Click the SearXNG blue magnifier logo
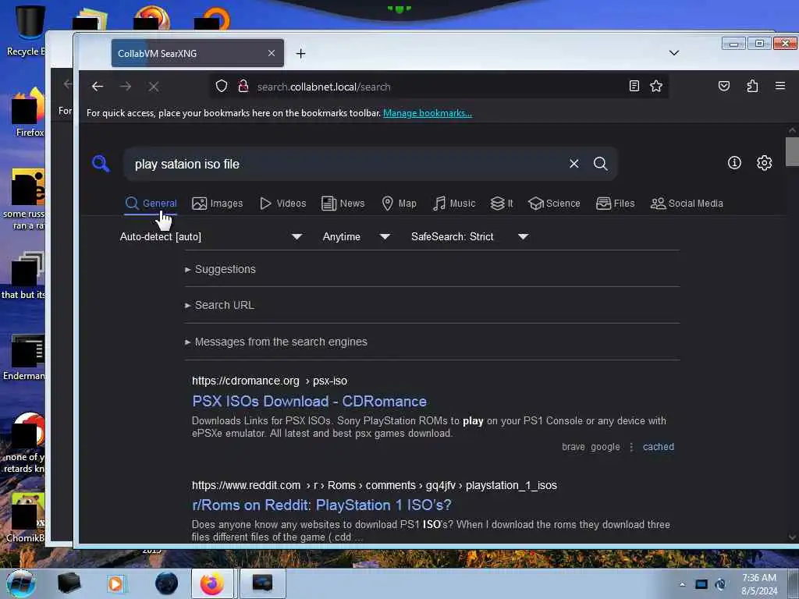Screen dimensions: 799x599 [x=101, y=164]
